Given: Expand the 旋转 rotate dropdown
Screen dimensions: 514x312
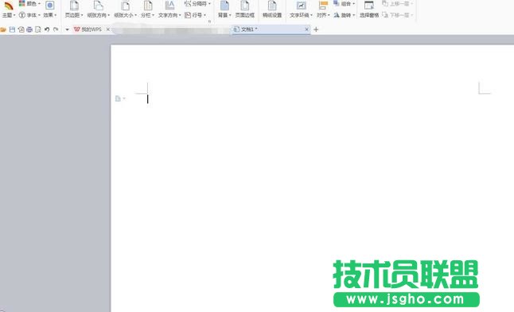Looking at the screenshot, I should (x=345, y=15).
